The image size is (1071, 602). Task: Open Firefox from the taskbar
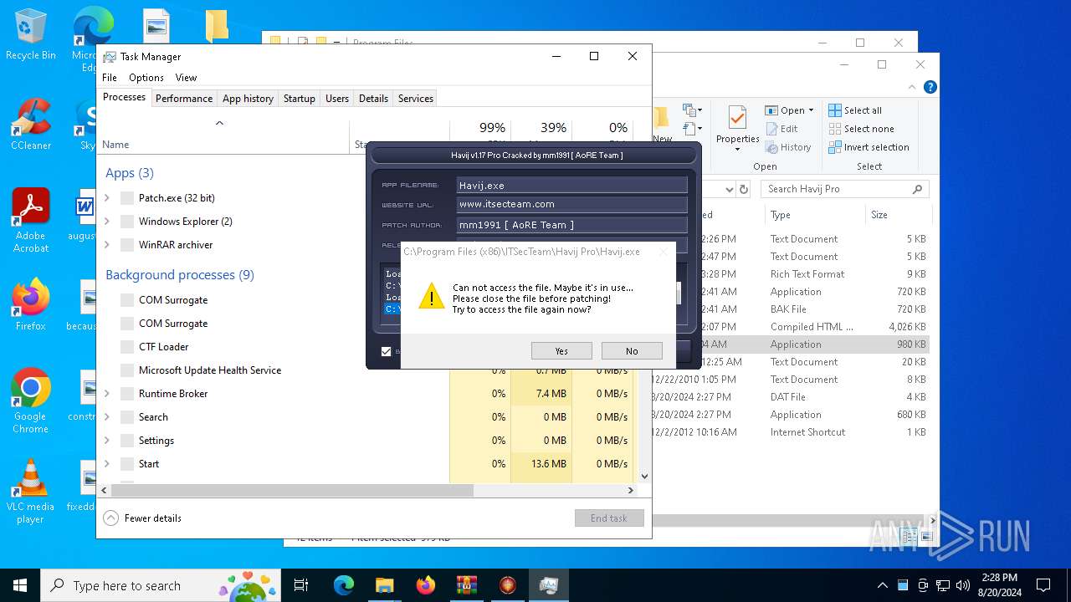425,585
